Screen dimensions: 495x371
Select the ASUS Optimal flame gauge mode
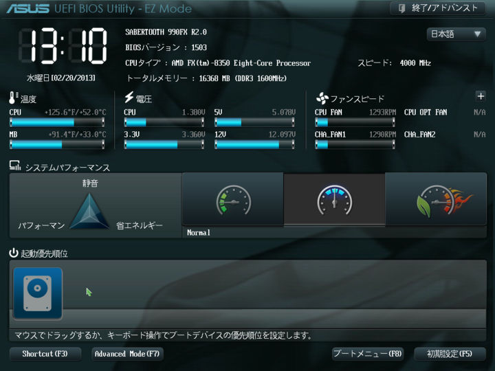coord(436,199)
